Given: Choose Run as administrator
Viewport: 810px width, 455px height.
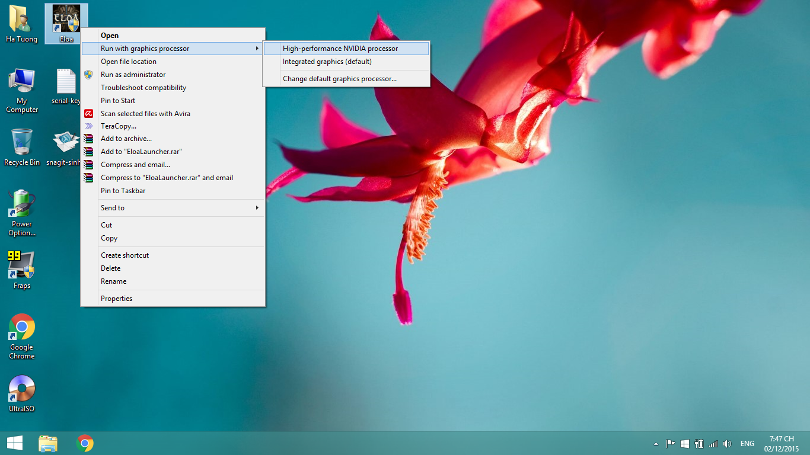Looking at the screenshot, I should coord(173,75).
